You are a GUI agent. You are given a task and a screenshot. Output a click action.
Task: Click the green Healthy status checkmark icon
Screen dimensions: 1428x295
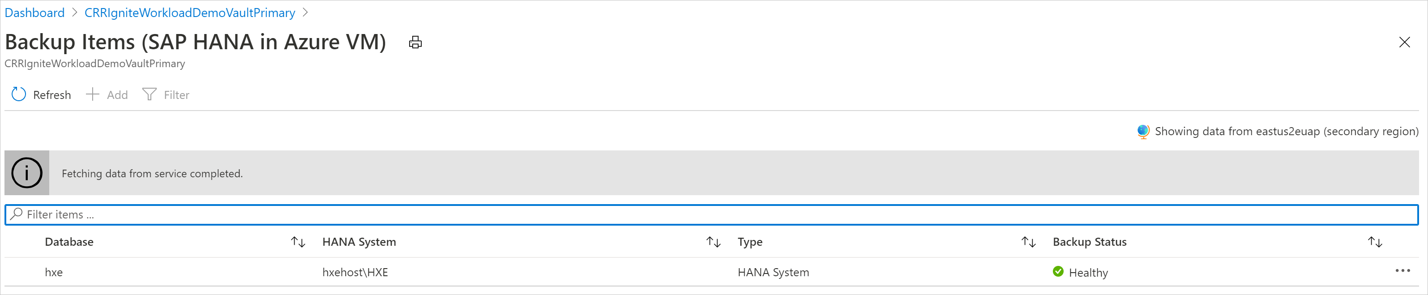pyautogui.click(x=1058, y=272)
